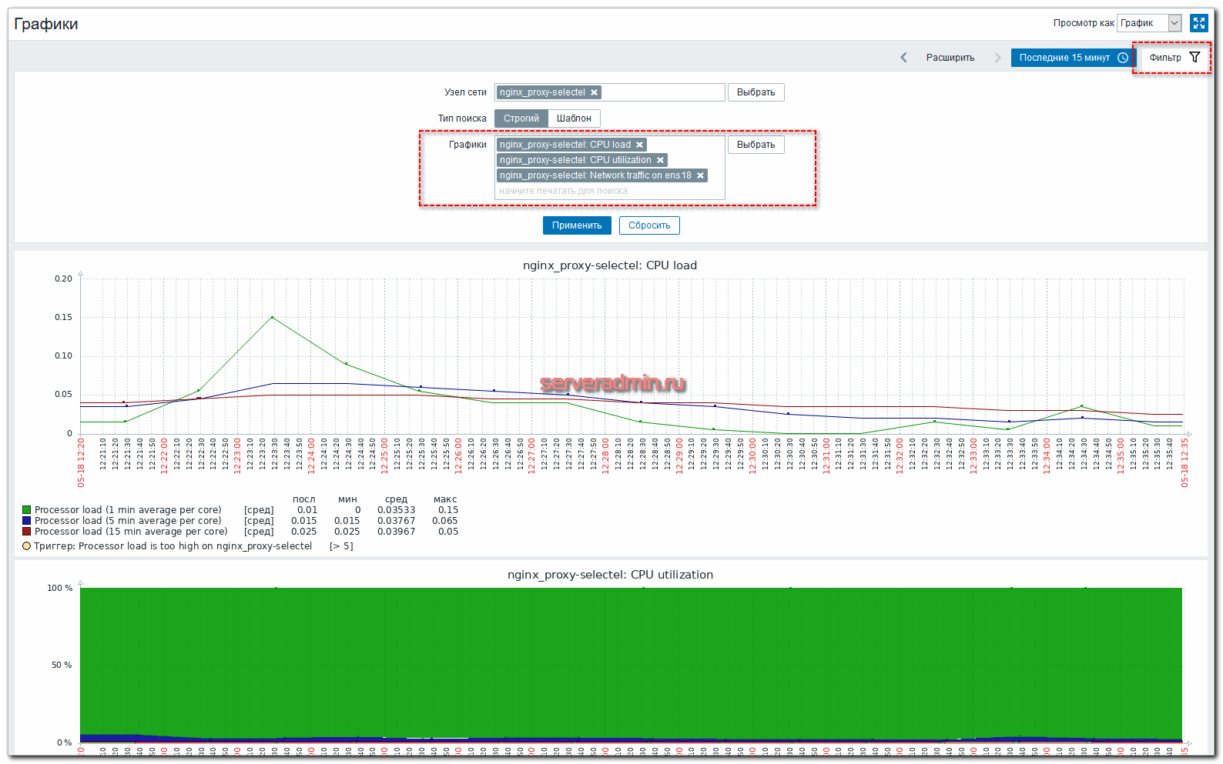The image size is (1223, 764).
Task: Remove the CPU utilization graph tag
Action: (x=660, y=160)
